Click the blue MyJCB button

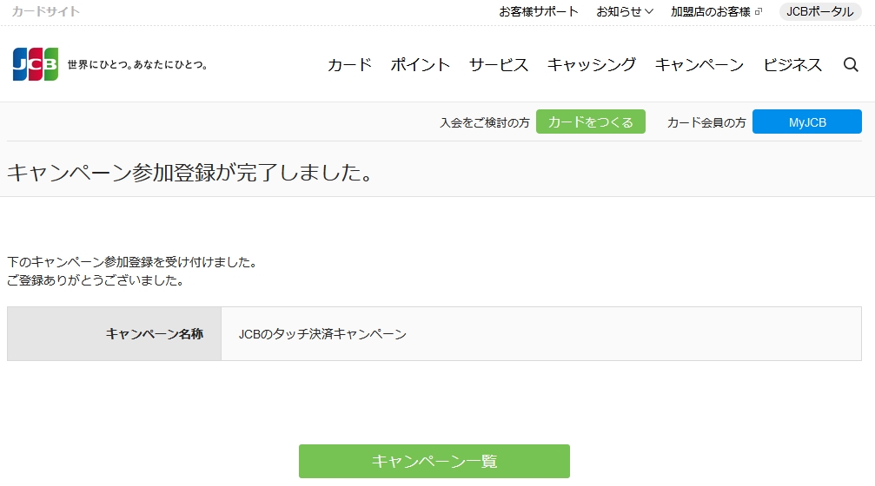tap(807, 121)
